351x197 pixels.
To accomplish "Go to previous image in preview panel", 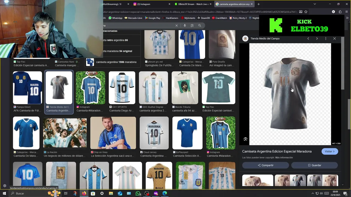I will point(308,39).
